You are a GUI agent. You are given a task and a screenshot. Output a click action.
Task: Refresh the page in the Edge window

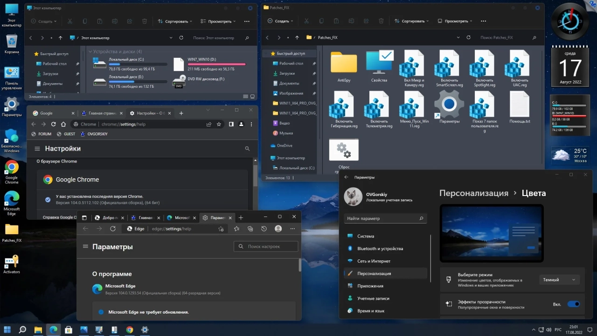112,229
